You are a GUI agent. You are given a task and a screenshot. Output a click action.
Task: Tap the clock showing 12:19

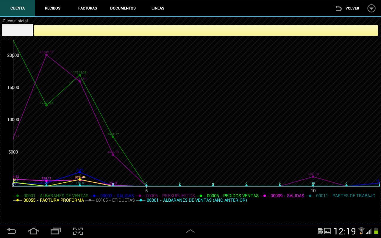tap(345, 231)
